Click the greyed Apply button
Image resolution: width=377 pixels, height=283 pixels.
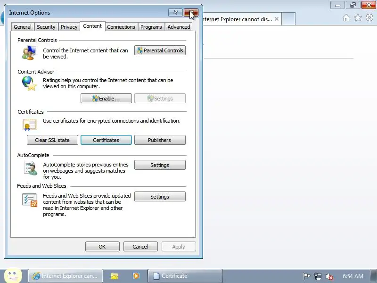[x=179, y=246]
